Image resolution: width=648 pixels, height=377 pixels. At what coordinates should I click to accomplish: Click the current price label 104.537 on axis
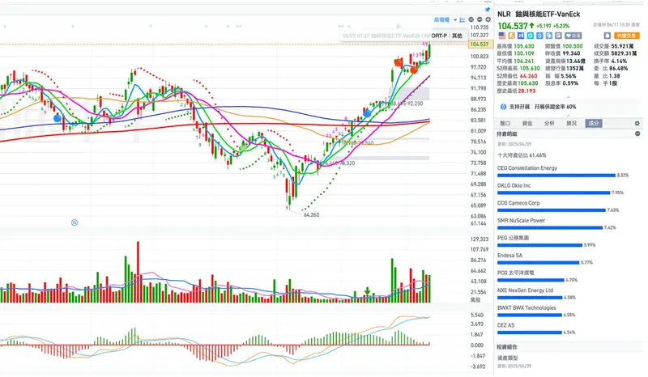pos(480,44)
